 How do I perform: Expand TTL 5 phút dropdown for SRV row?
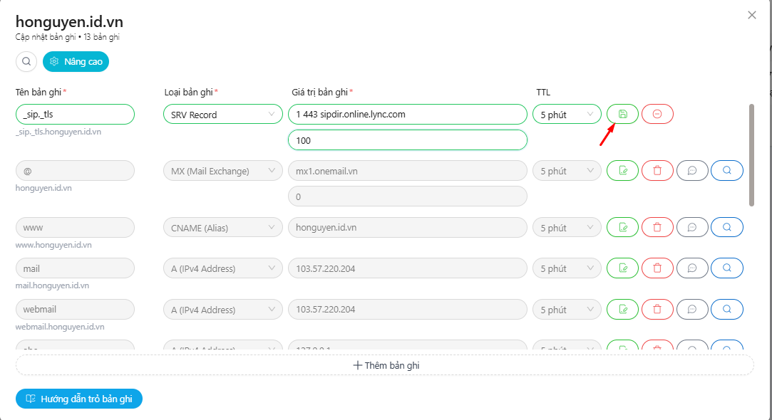[x=567, y=114]
